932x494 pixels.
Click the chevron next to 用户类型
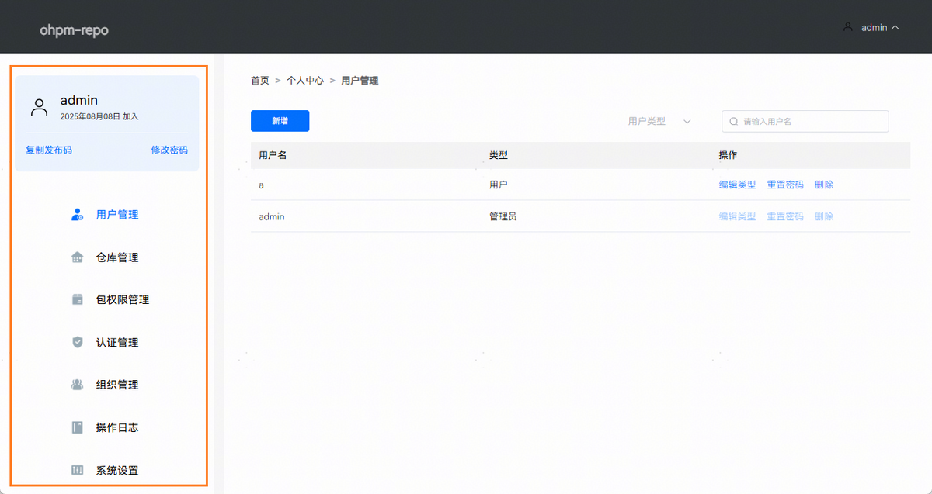(687, 122)
